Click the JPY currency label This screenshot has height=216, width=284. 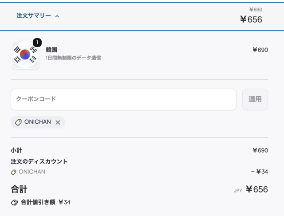pos(238,191)
